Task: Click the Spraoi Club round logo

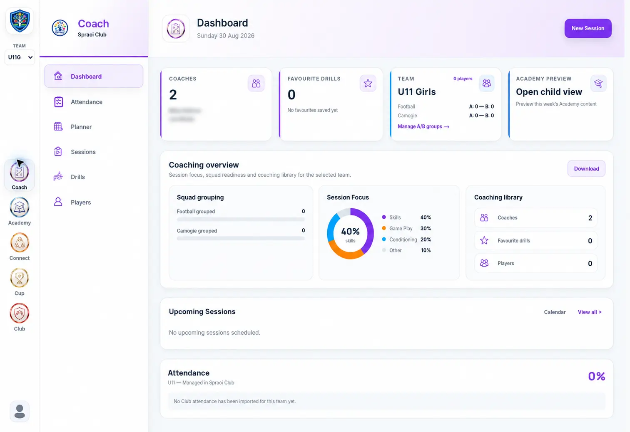Action: pos(60,28)
